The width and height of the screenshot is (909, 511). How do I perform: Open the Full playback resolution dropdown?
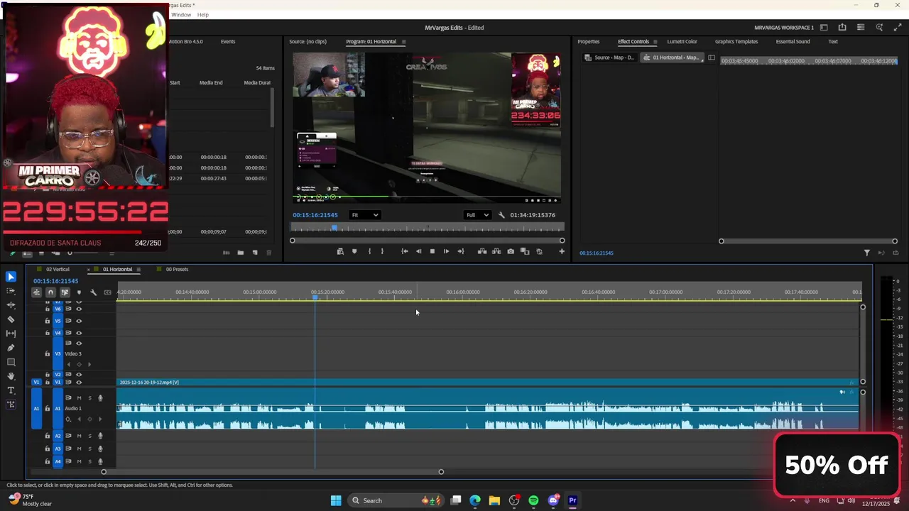[x=477, y=215]
